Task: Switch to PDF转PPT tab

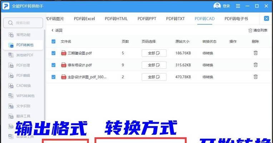Action: click(147, 19)
